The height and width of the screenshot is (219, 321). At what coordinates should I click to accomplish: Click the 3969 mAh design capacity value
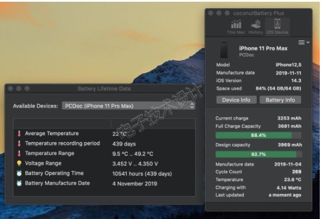click(289, 145)
